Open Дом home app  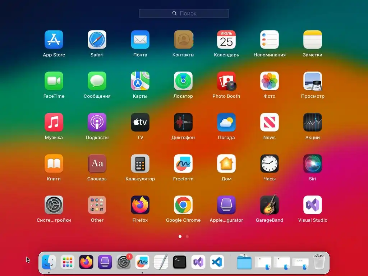click(x=226, y=164)
